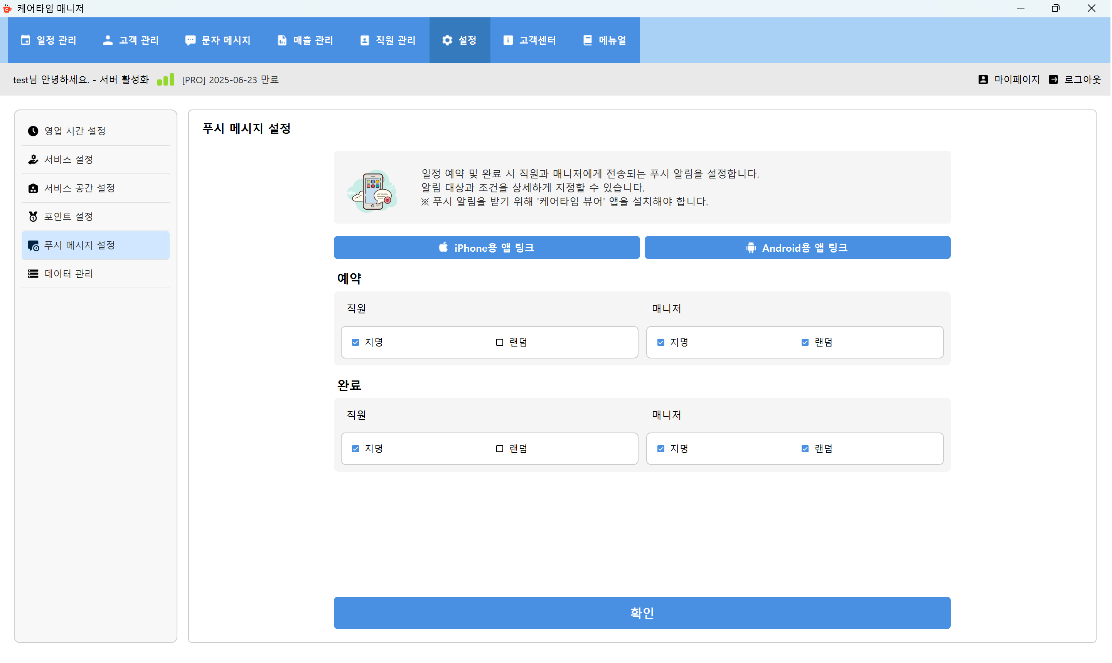Click the Apple icon on iPhone 앱 링크 button
The image size is (1112, 663).
point(443,247)
